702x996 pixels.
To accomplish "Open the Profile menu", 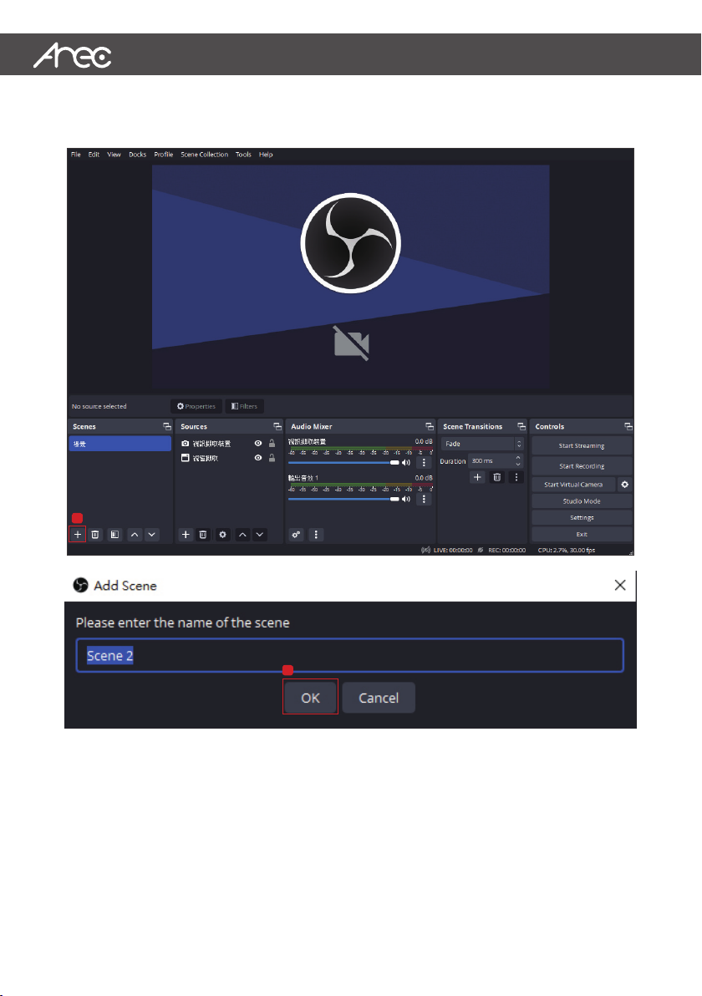I will point(164,155).
